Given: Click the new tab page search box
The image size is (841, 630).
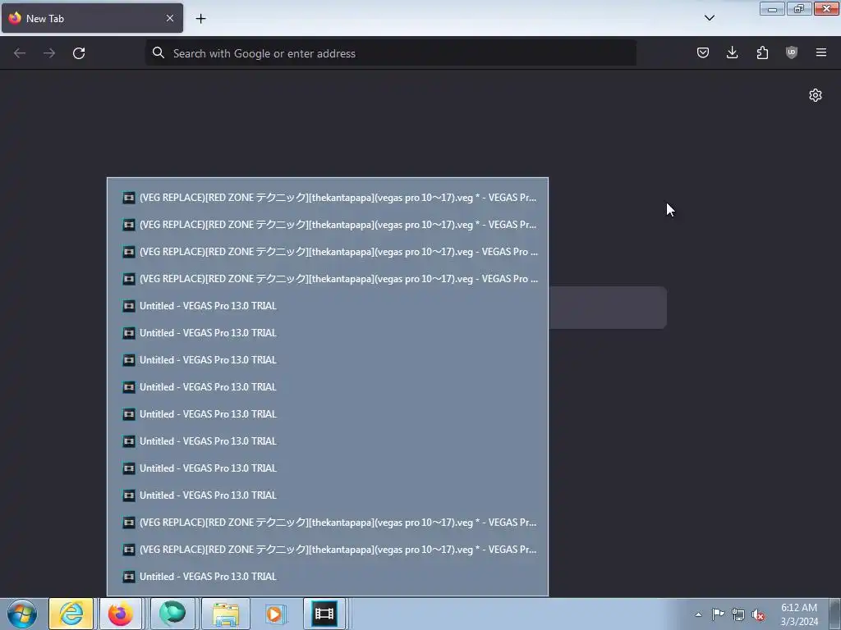Looking at the screenshot, I should pyautogui.click(x=607, y=308).
